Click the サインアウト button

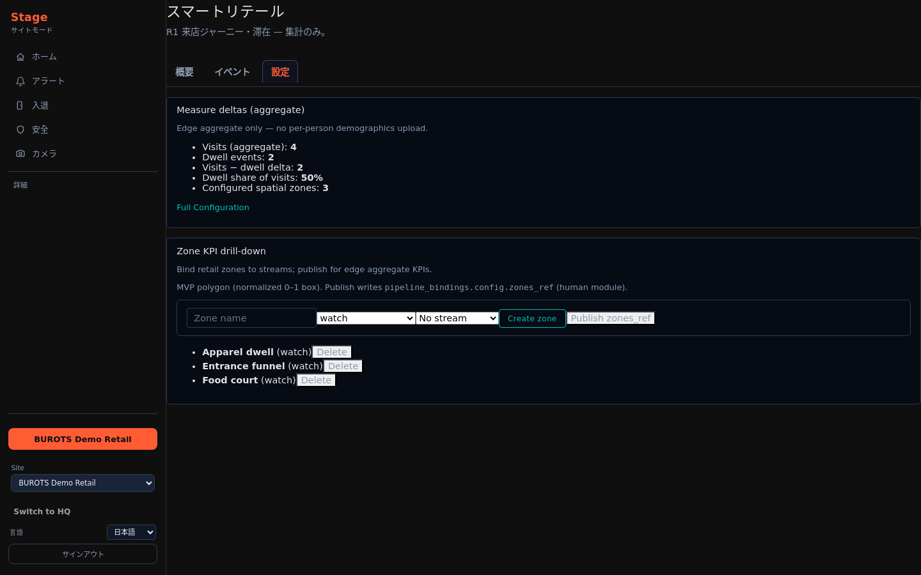click(x=83, y=554)
